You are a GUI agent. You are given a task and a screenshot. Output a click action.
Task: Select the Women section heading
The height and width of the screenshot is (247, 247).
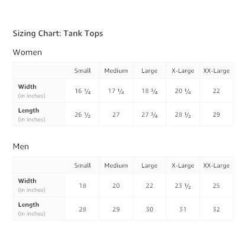[27, 52]
